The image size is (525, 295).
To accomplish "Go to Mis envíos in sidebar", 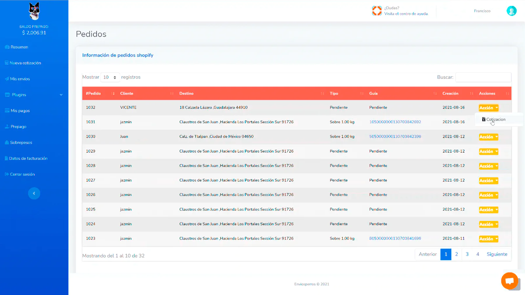I will [20, 79].
